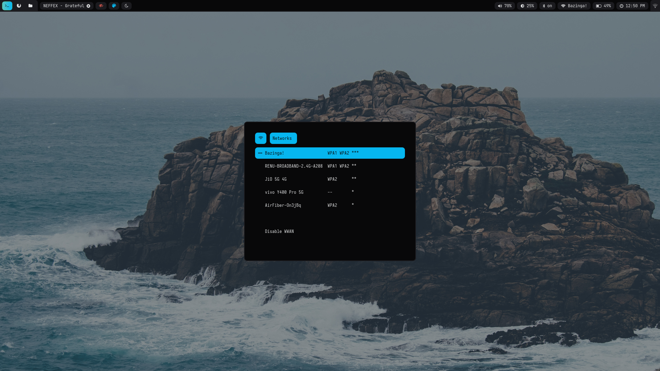The height and width of the screenshot is (371, 660).
Task: Click the brightness 25% module
Action: pos(527,6)
